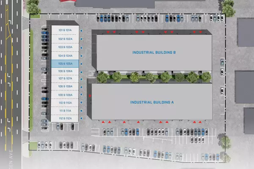Viewport: 254px width, 169px height.
Task: Select unit 111 & 111A
Action: 65,111
